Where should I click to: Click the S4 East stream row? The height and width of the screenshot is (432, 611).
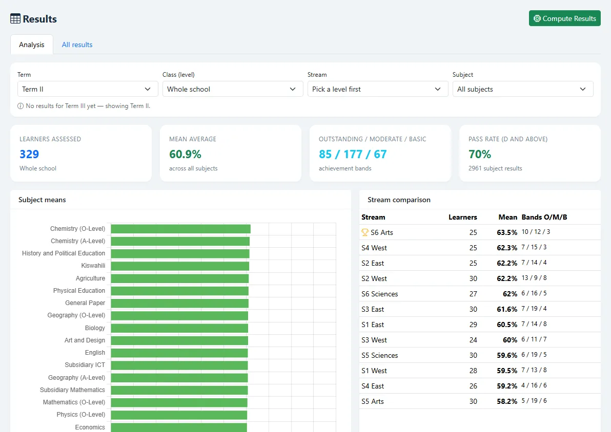(x=480, y=386)
